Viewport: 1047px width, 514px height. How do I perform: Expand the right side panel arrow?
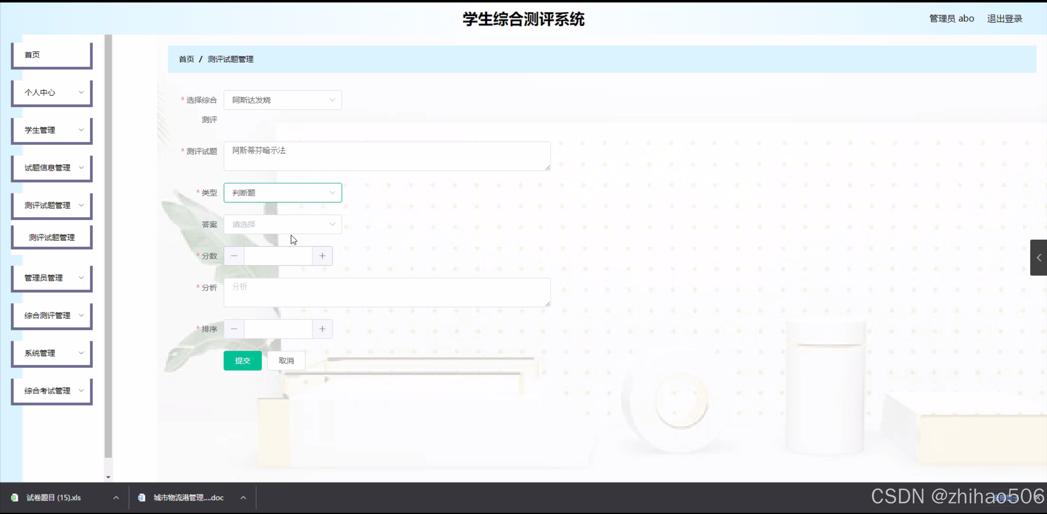(1038, 258)
